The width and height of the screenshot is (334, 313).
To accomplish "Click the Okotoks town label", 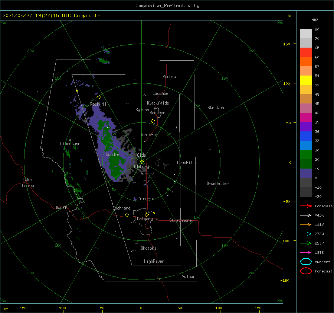I will [x=148, y=248].
